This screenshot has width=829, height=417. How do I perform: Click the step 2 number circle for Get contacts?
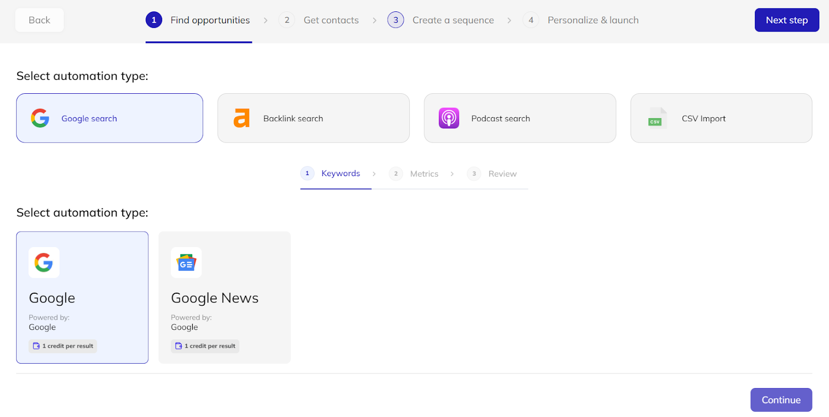[287, 20]
